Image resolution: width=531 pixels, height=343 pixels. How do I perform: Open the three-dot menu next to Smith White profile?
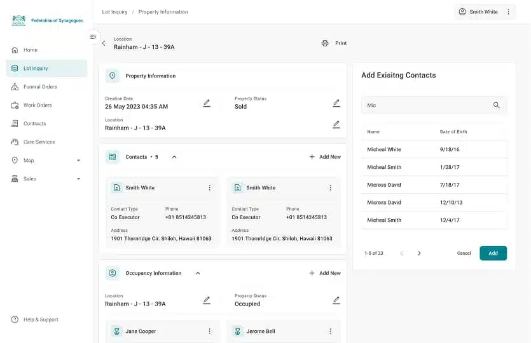click(x=508, y=11)
